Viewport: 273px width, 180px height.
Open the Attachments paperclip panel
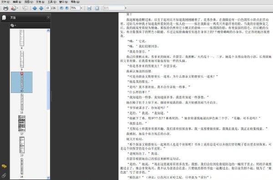pos(4,175)
